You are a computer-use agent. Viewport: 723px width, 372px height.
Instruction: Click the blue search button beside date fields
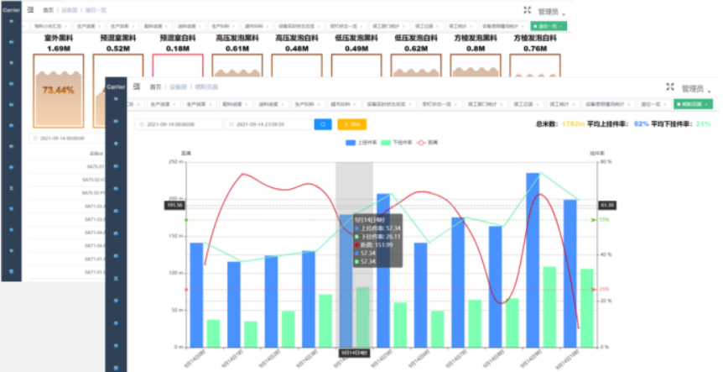(322, 124)
